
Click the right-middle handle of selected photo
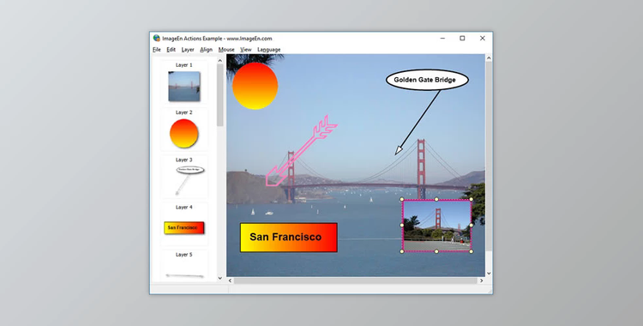click(x=472, y=225)
